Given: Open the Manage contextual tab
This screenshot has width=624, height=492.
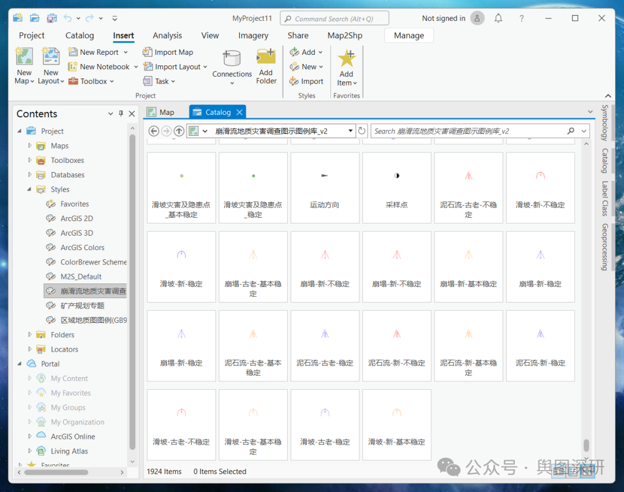Looking at the screenshot, I should pos(408,35).
